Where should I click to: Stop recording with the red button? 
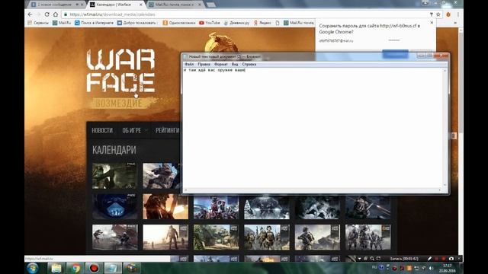pos(444,259)
